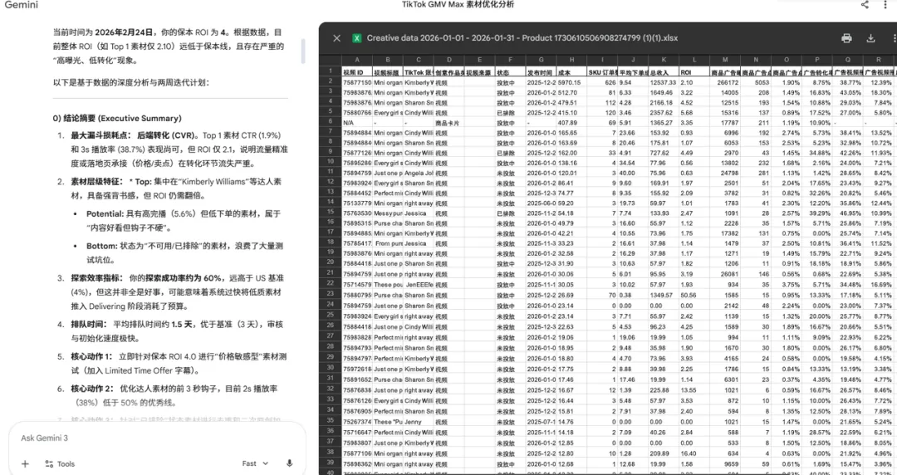
Task: Open the conversation more options menu
Action: click(885, 5)
